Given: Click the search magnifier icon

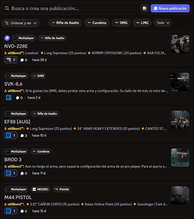Looking at the screenshot, I should point(7,8).
